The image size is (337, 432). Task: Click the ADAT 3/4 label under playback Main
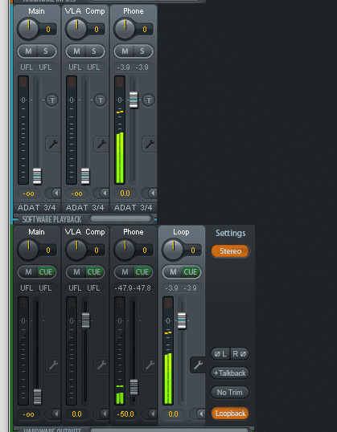click(x=37, y=207)
